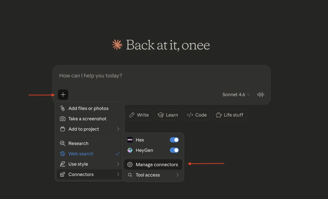Image resolution: width=328 pixels, height=199 pixels.
Task: Uncheck the Web search checkmark
Action: click(x=118, y=154)
